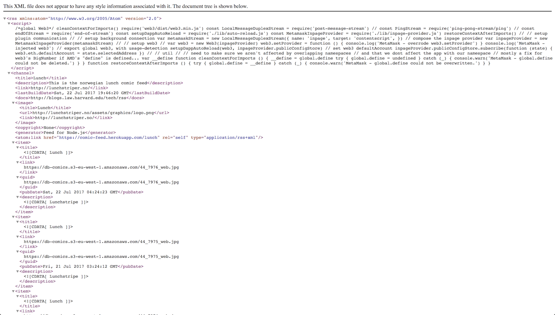
Task: Collapse the link node above 44_7975_web.jpg
Action: pyautogui.click(x=18, y=237)
